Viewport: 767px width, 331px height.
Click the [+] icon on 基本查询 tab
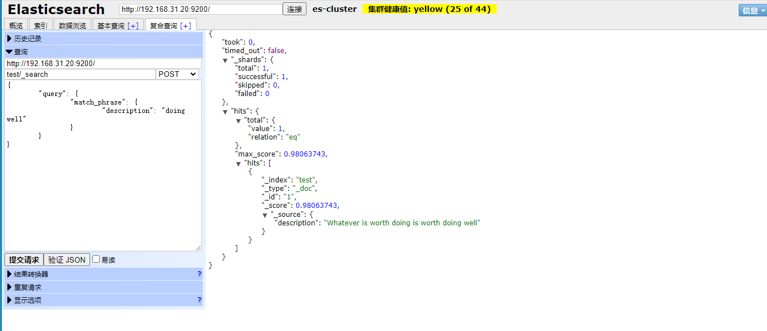[133, 25]
